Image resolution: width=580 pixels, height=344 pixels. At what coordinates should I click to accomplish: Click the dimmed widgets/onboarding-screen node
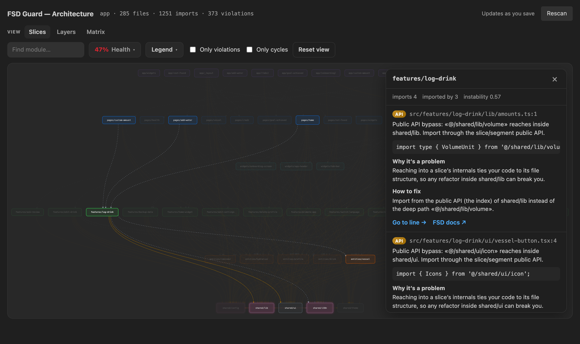(x=256, y=166)
